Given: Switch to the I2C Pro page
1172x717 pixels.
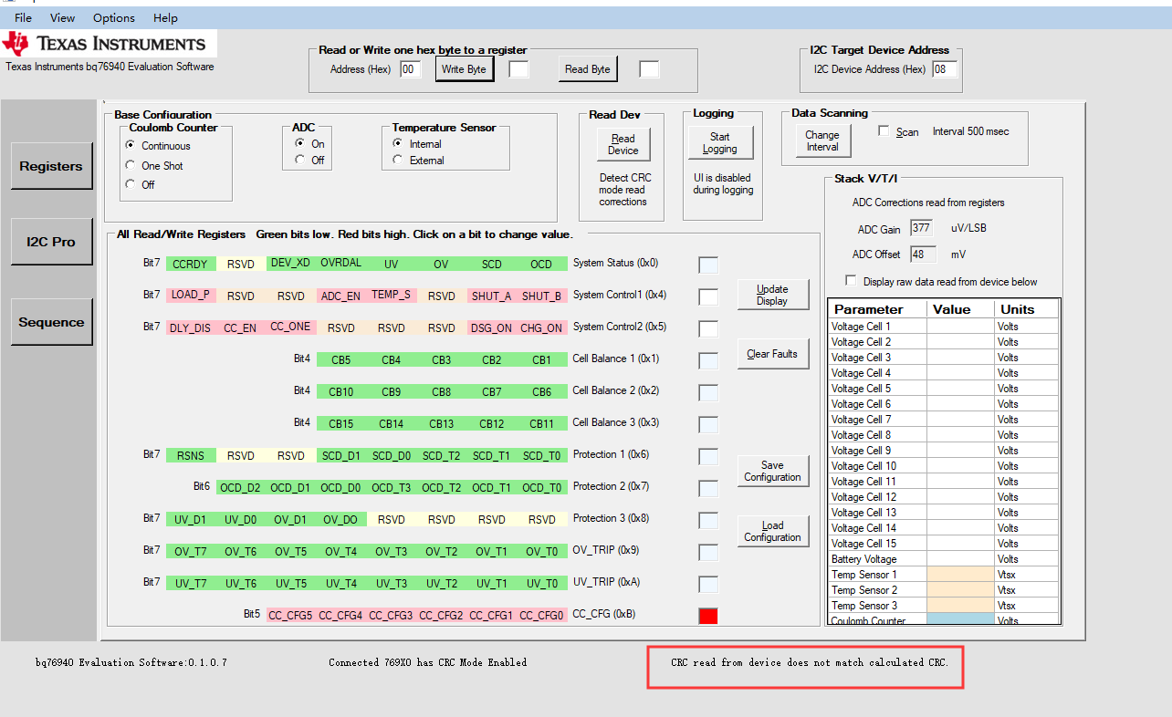Looking at the screenshot, I should [x=52, y=242].
